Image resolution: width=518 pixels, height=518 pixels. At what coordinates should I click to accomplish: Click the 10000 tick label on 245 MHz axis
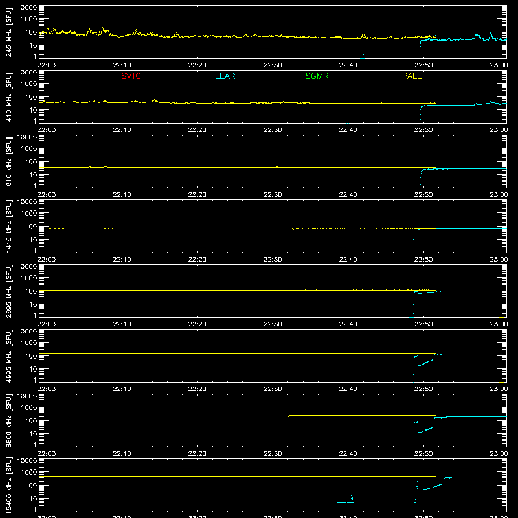(x=27, y=8)
